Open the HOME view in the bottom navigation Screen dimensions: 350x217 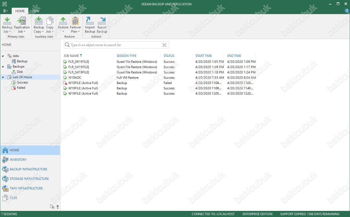pos(30,150)
